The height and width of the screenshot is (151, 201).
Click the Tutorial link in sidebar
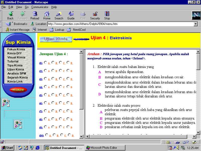[13, 61]
